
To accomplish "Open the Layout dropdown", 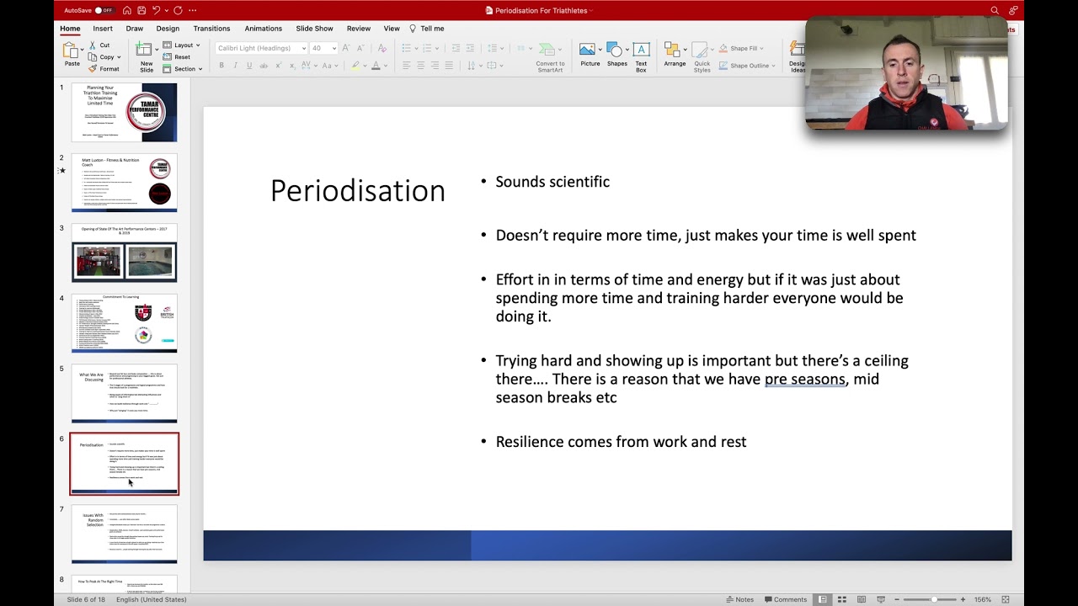I will pyautogui.click(x=181, y=45).
